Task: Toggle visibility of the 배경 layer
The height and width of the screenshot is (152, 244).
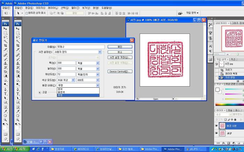Action: 216,133
